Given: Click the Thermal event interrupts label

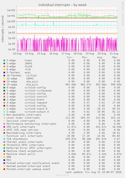Looking at the screenshot, I should coord(25,142).
